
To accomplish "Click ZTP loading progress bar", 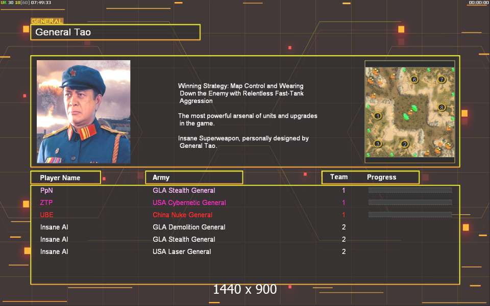I will 410,202.
